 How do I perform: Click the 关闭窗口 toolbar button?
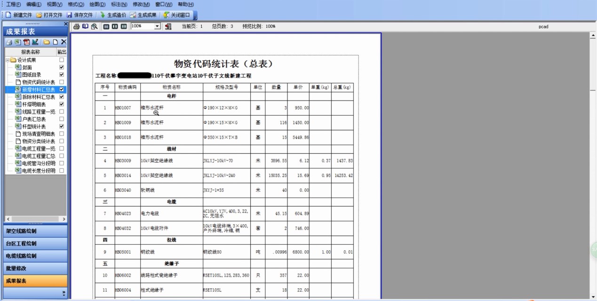click(176, 15)
